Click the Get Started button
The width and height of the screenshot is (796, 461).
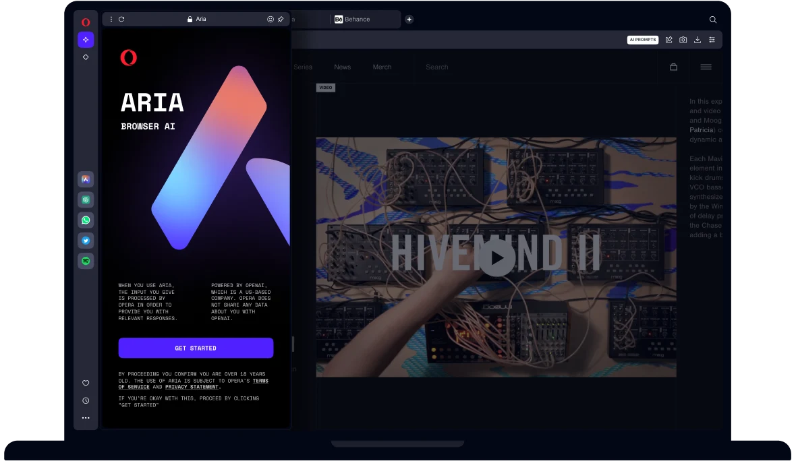pos(196,348)
